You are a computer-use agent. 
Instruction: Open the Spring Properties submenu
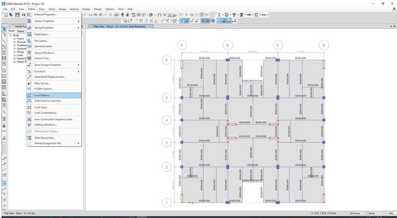(54, 28)
